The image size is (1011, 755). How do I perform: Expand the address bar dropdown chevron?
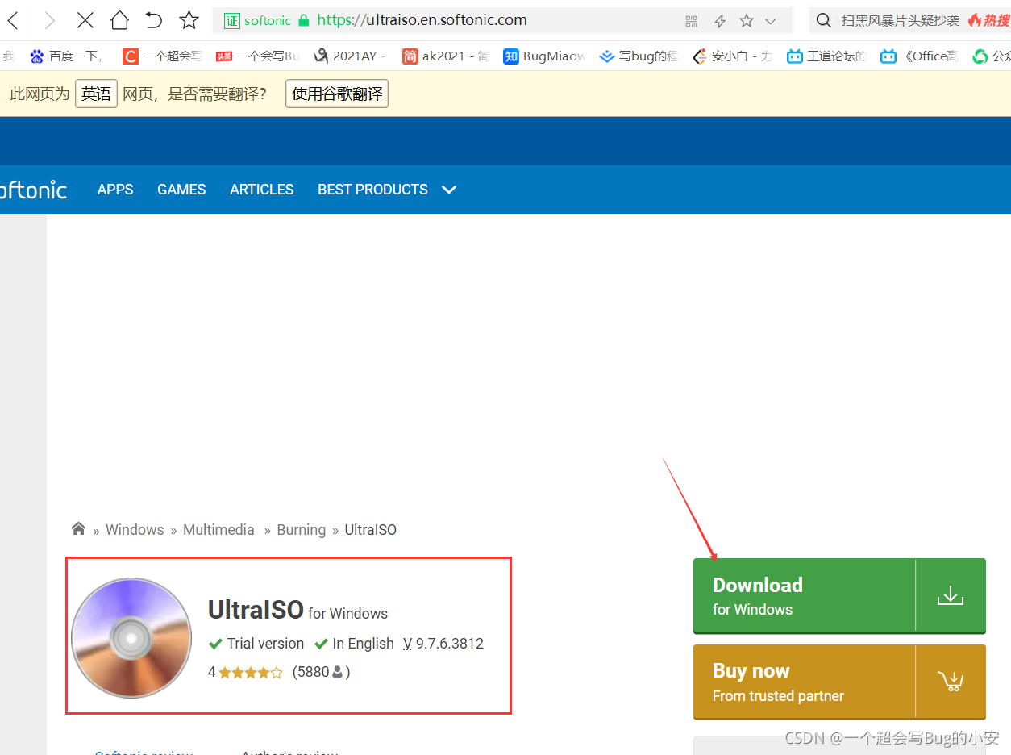tap(771, 21)
